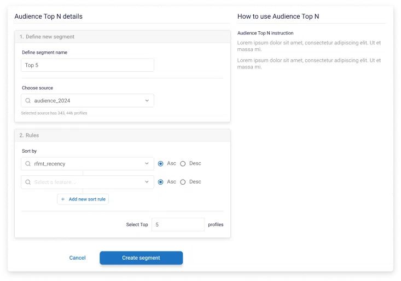Expand the Select a feature dropdown chevron
Viewport: 401px width, 281px height.
[147, 182]
